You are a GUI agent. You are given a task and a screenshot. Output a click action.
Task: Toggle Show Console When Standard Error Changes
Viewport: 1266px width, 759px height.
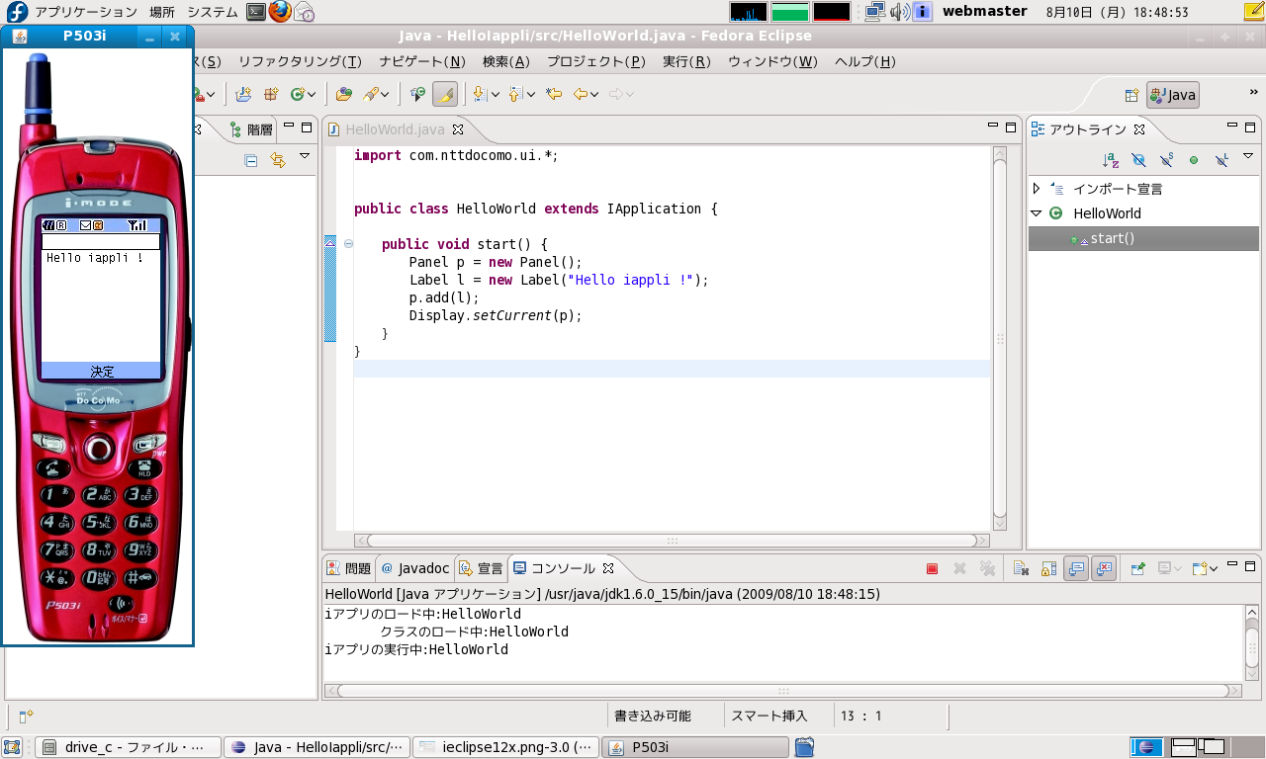[x=1104, y=568]
